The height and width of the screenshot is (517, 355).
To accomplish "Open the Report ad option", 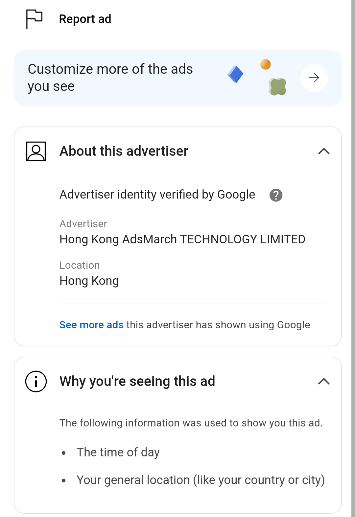I will point(85,19).
